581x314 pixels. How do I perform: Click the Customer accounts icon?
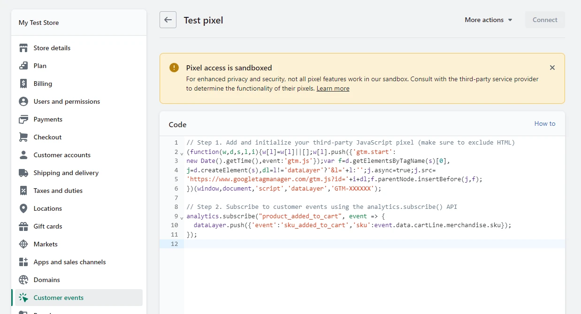[x=23, y=155]
